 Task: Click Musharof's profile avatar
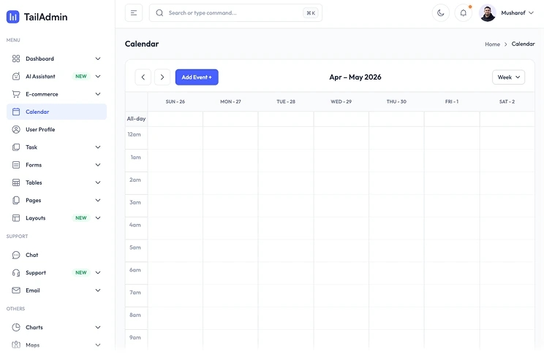(x=488, y=13)
